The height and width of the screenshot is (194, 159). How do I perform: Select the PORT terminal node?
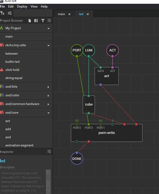point(77,50)
